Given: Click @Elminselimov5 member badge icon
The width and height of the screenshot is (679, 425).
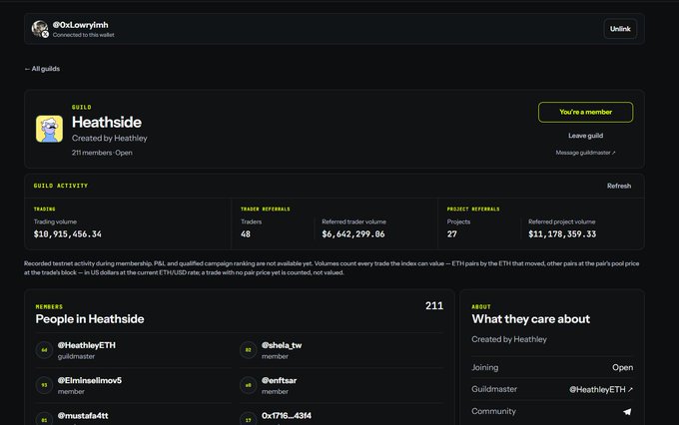Looking at the screenshot, I should click(44, 385).
